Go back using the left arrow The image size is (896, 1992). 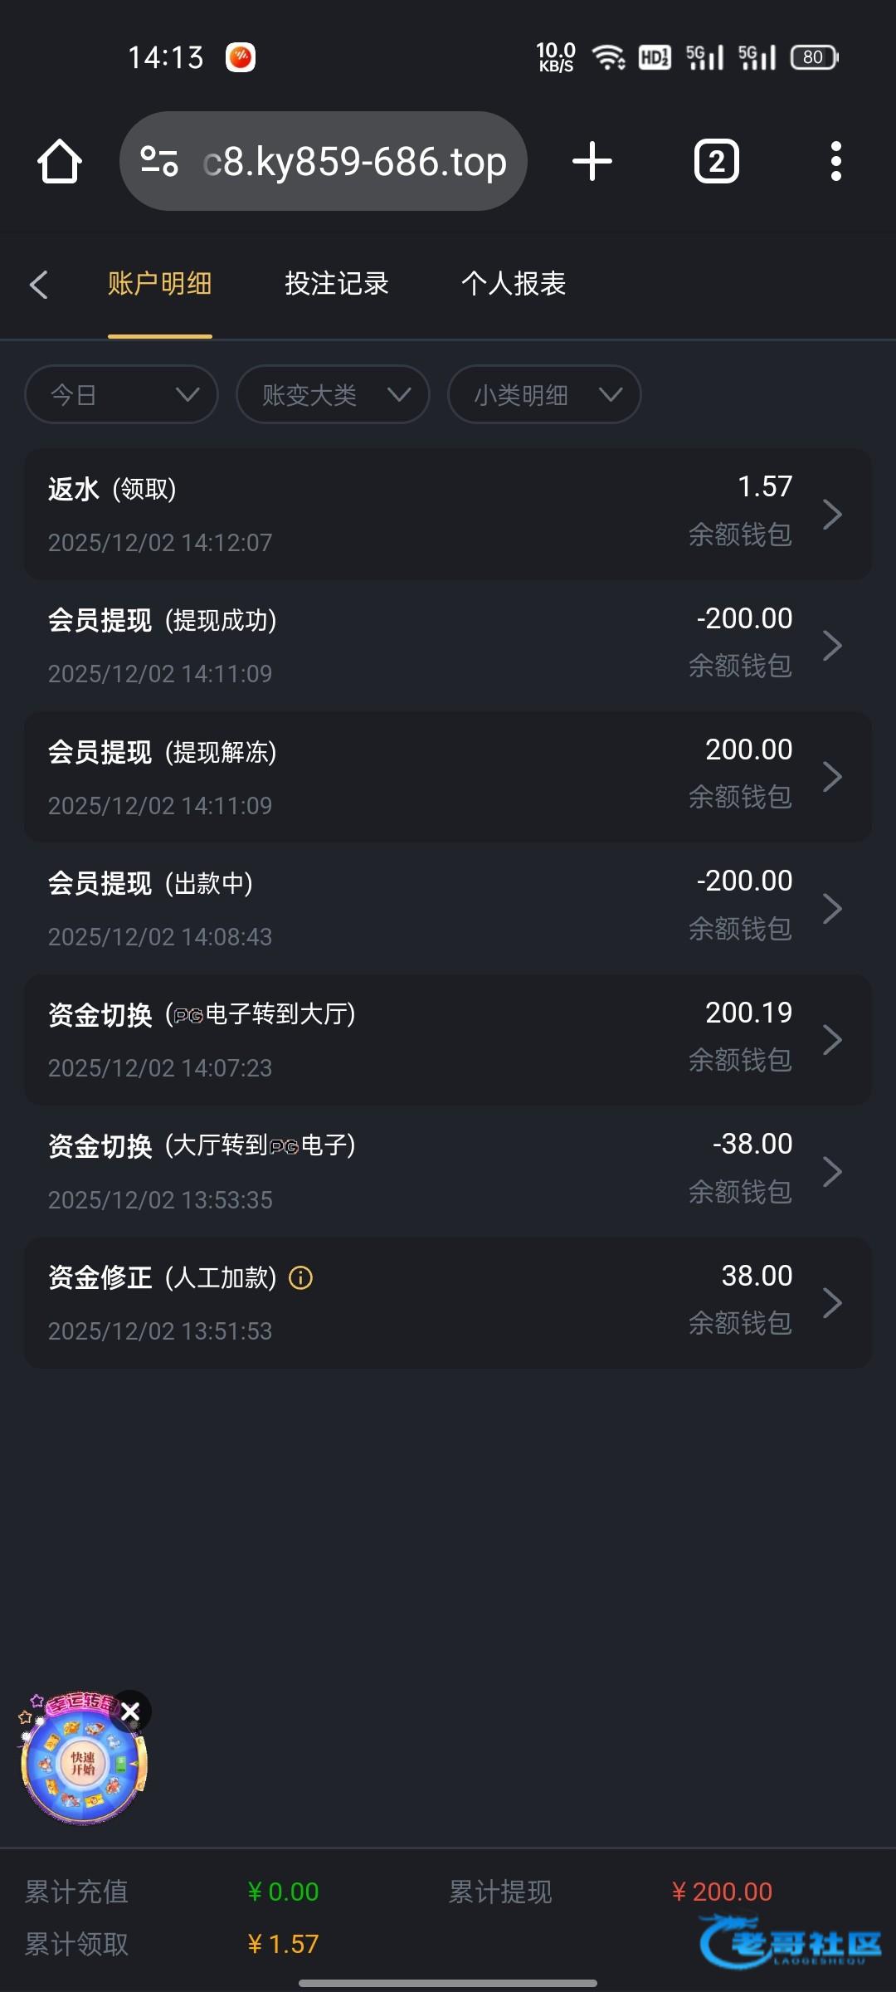tap(39, 284)
